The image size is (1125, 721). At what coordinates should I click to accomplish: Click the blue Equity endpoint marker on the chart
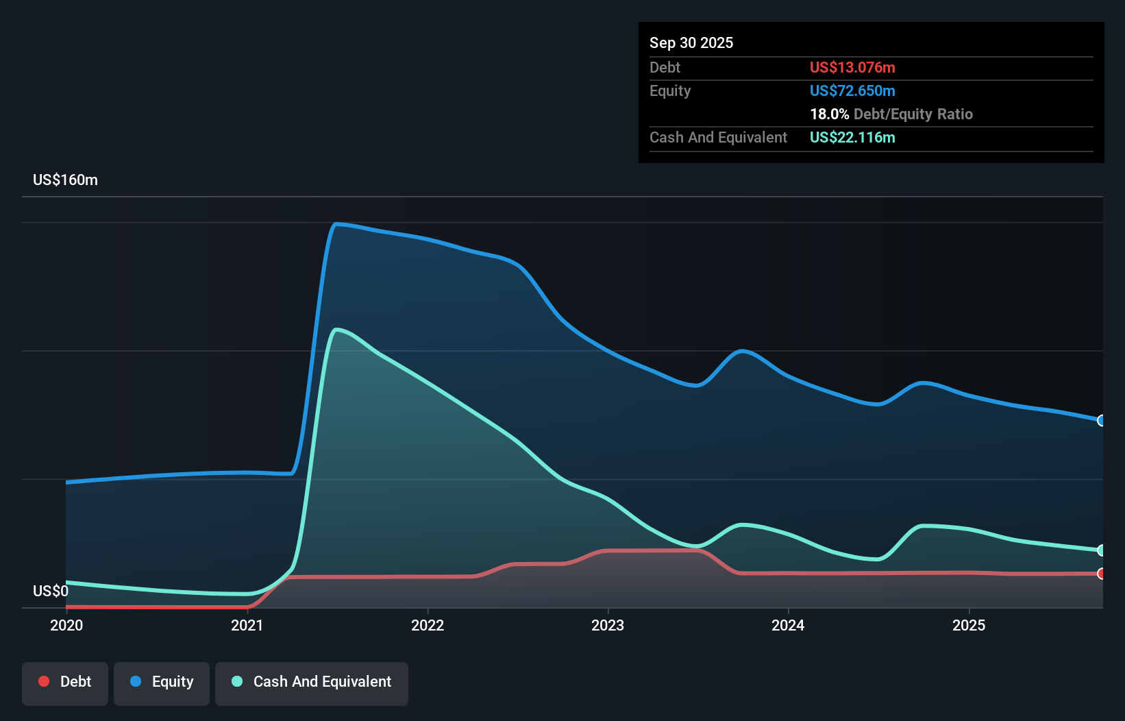point(1100,421)
